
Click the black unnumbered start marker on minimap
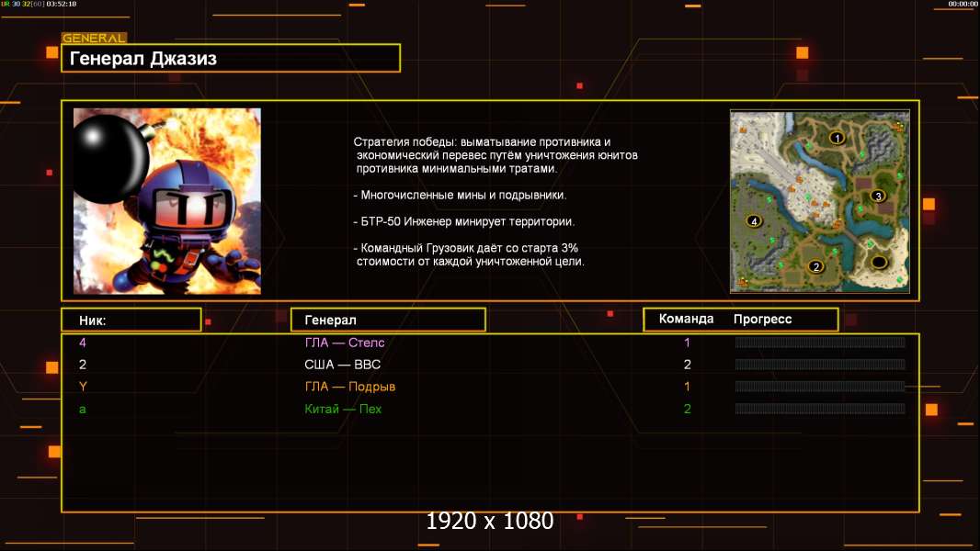click(879, 262)
